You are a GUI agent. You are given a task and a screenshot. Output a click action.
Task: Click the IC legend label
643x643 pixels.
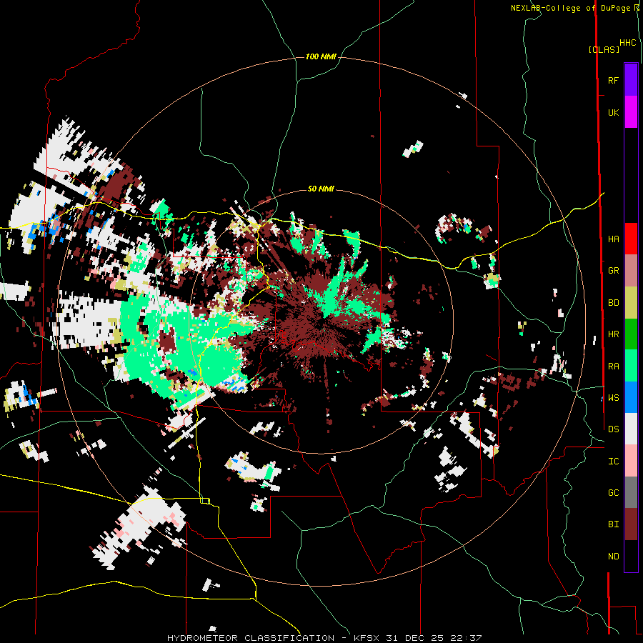(x=613, y=461)
